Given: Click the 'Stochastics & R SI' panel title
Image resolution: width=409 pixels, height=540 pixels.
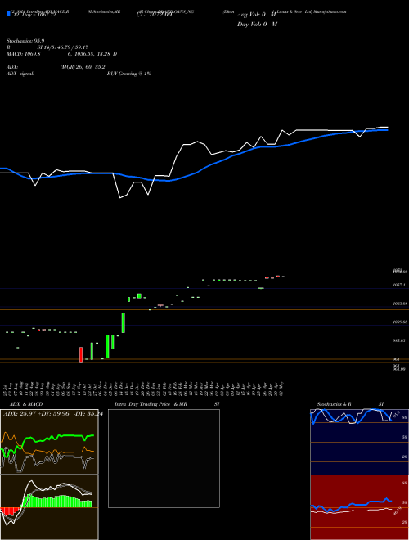Looking at the screenshot, I should (350, 404).
